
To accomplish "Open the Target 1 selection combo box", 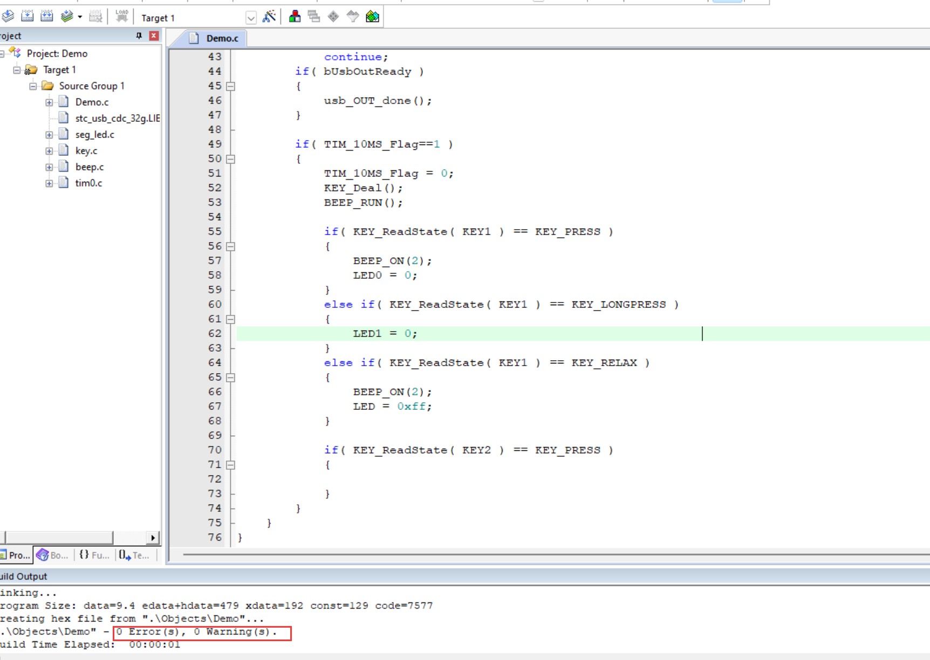I will tap(197, 18).
